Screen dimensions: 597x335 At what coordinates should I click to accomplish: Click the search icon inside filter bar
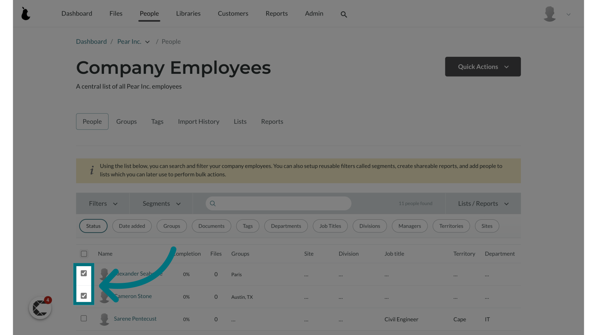(212, 203)
